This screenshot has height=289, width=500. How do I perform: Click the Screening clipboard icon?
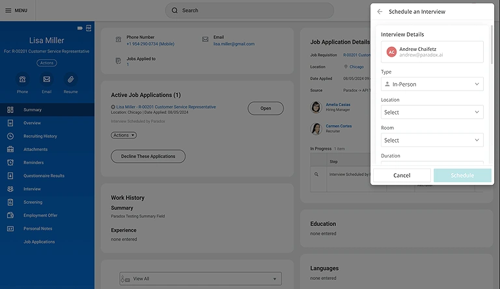coord(10,202)
